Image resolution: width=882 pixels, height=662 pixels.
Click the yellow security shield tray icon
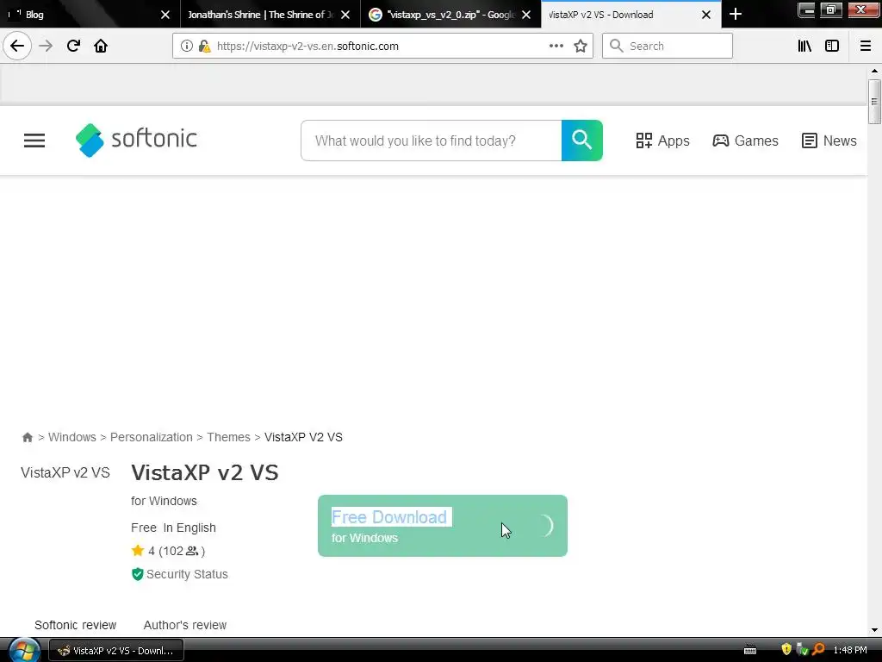786,649
